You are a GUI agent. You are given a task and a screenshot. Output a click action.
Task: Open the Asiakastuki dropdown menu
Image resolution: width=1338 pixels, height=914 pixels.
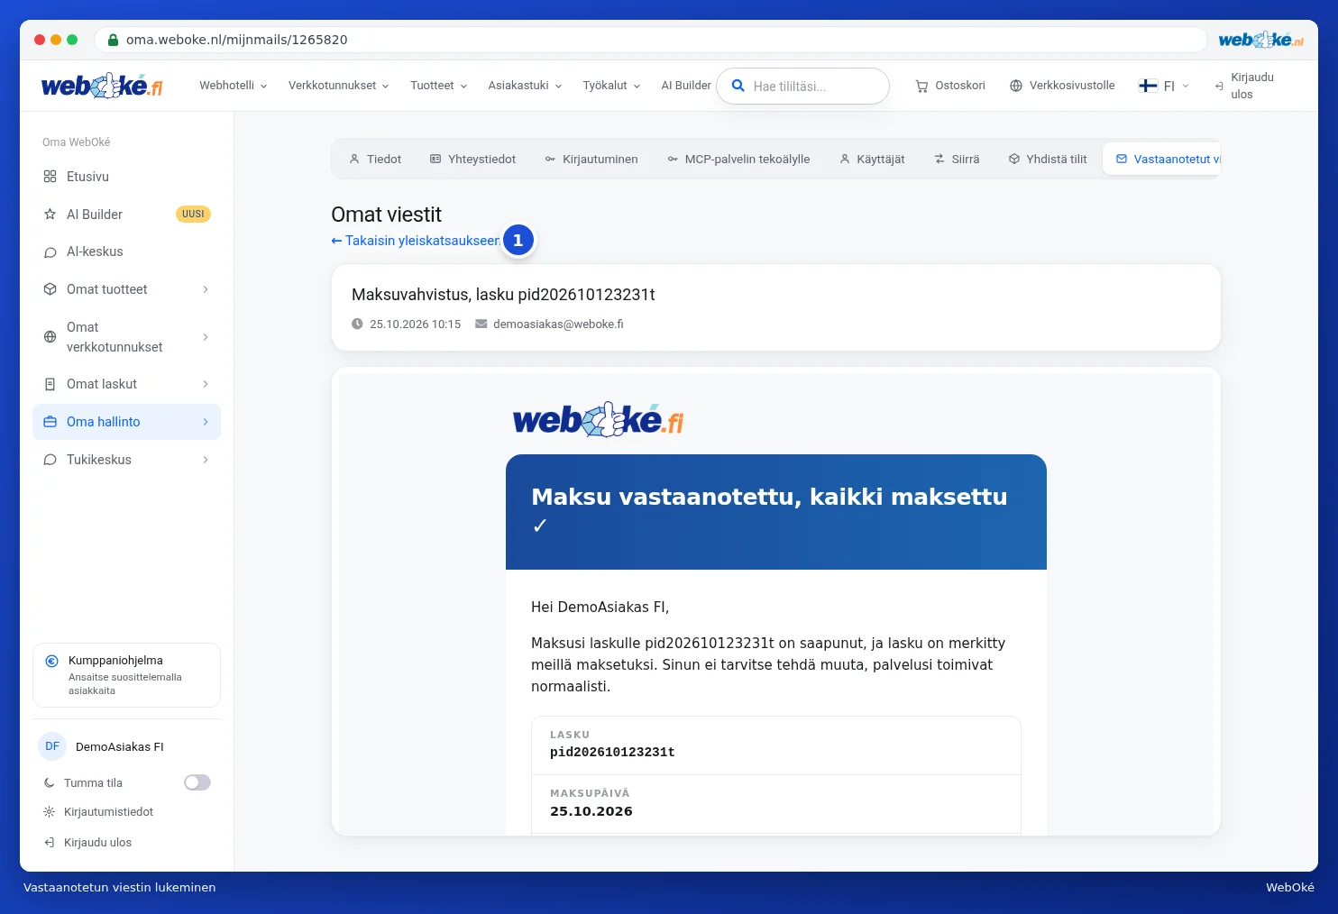pyautogui.click(x=526, y=86)
